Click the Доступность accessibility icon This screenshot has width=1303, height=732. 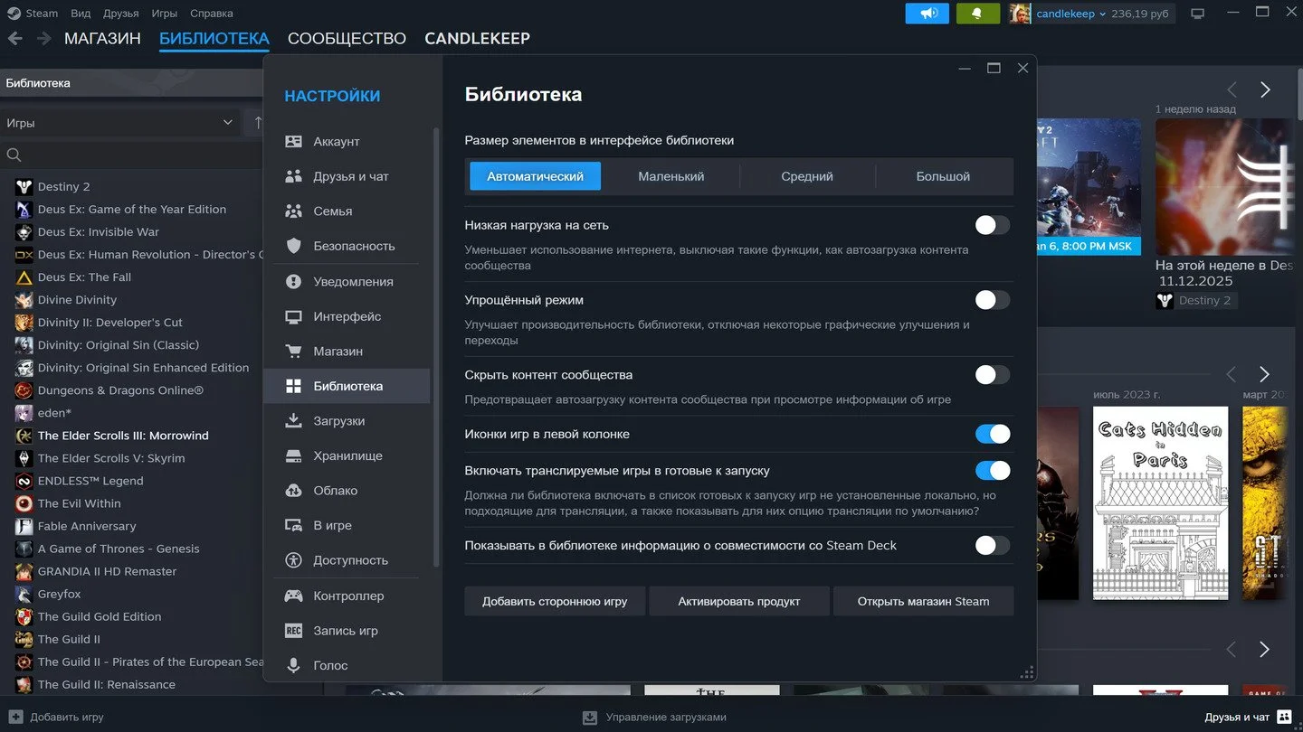[293, 560]
